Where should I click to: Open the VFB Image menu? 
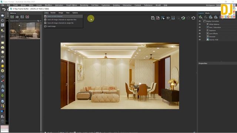[x=61, y=13]
